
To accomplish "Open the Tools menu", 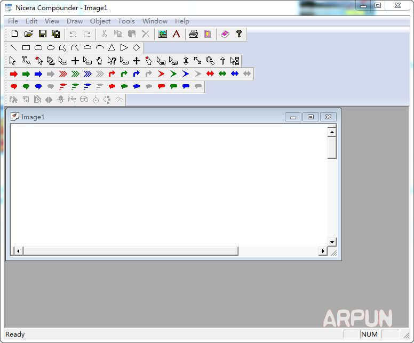I will click(x=126, y=21).
